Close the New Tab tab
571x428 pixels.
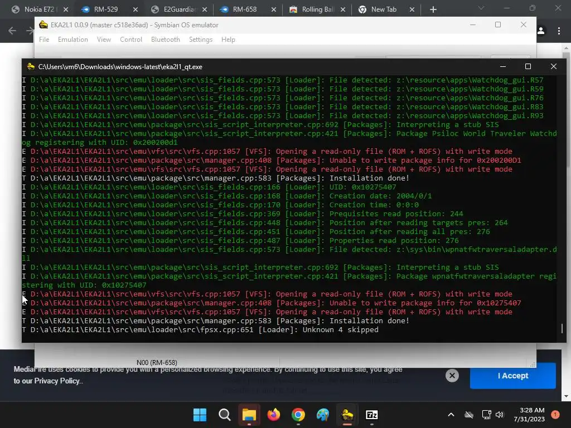point(412,9)
